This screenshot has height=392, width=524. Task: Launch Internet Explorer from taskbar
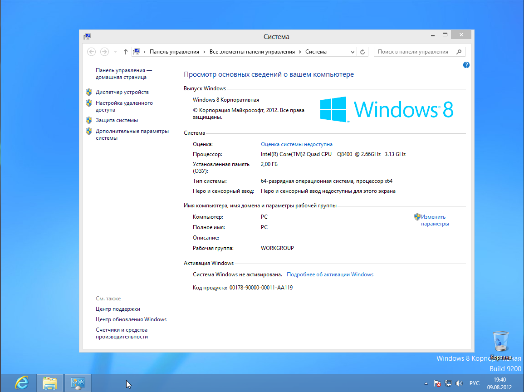point(22,383)
